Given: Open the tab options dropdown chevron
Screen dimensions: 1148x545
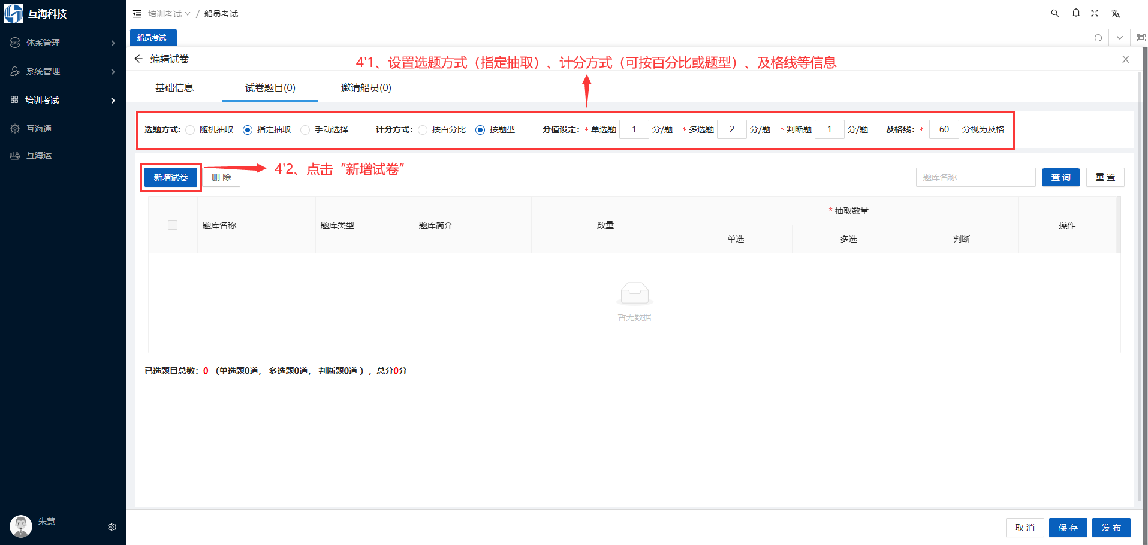Looking at the screenshot, I should [x=1120, y=38].
